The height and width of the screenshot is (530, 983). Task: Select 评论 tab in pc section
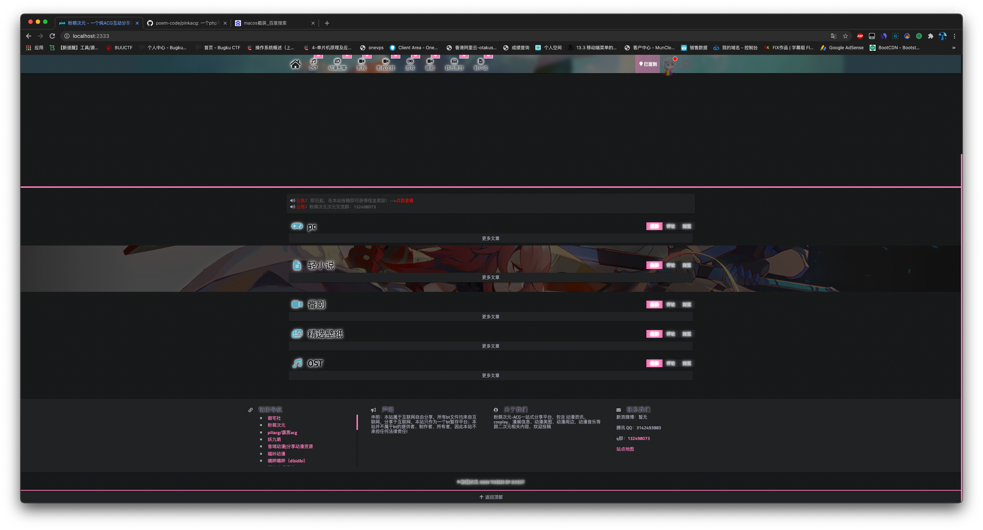(x=670, y=226)
